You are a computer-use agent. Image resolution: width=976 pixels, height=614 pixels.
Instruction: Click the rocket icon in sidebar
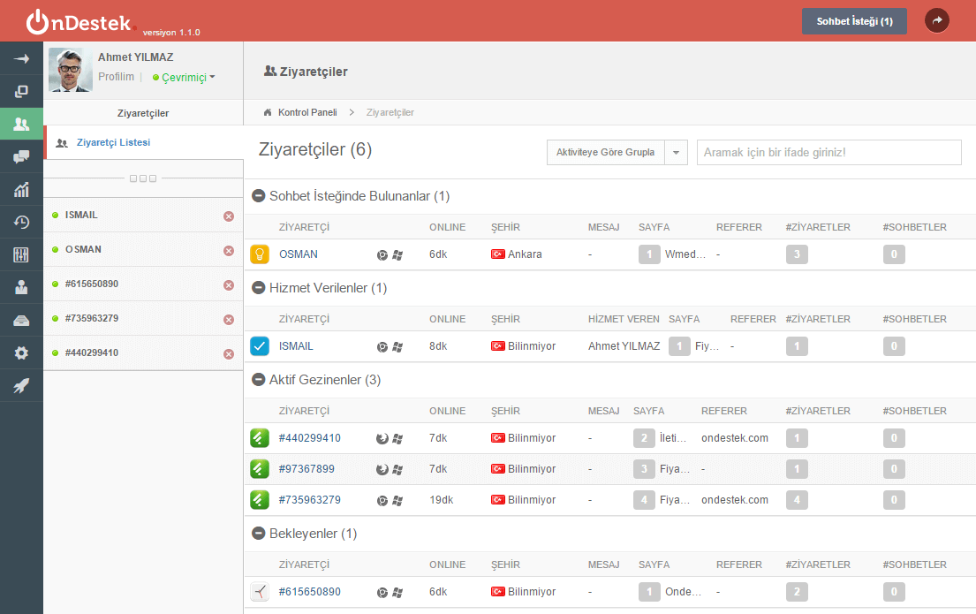[21, 386]
